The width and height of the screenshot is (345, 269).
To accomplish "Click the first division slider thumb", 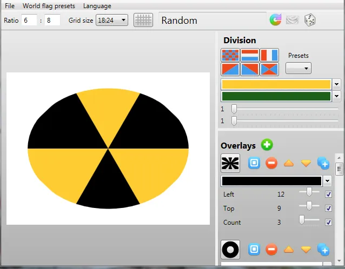I will 234,109.
